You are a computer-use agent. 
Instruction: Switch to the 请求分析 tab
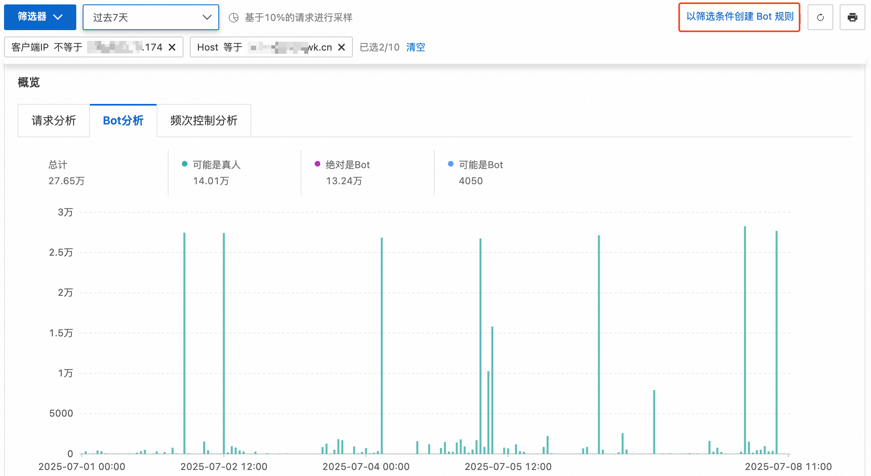click(54, 120)
